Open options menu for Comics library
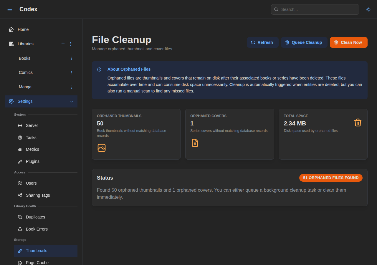 tap(71, 72)
